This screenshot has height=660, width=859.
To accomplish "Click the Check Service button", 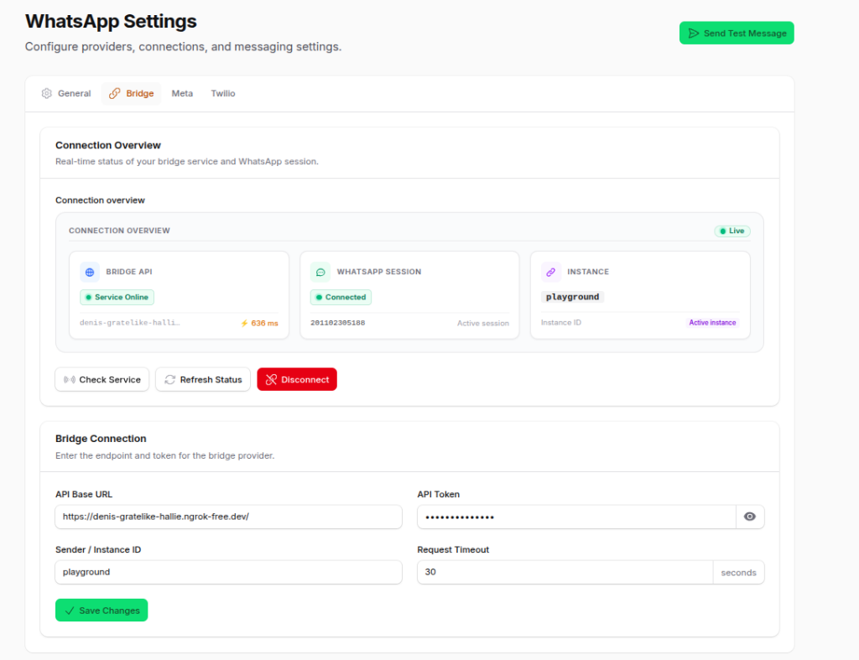I will (x=102, y=380).
